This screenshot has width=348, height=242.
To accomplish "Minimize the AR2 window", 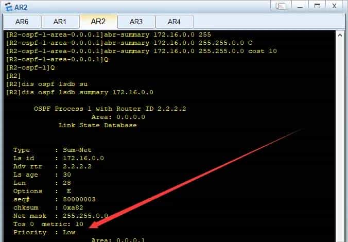I will [x=300, y=6].
